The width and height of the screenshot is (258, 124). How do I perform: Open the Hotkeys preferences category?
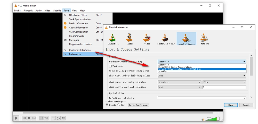tap(205, 39)
